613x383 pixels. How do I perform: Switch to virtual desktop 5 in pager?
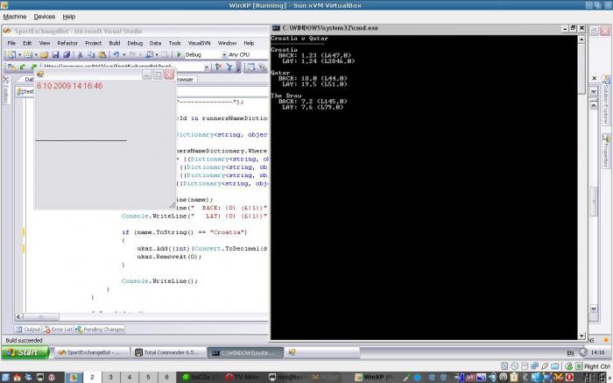148,377
